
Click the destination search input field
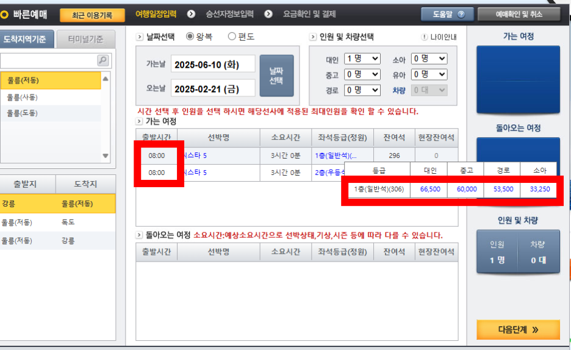[x=49, y=60]
